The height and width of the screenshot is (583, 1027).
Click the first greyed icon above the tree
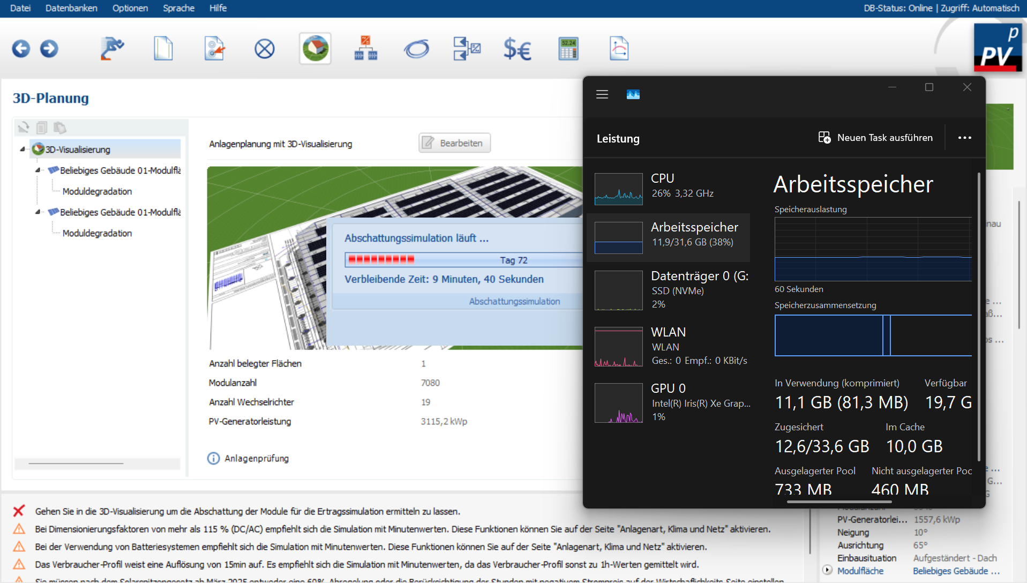(23, 128)
